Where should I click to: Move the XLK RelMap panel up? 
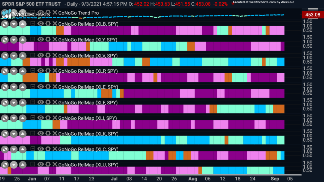[x=22, y=134]
